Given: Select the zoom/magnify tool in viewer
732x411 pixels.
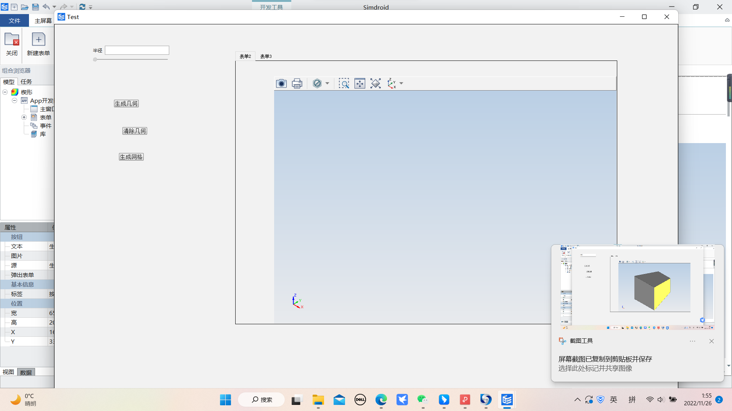Looking at the screenshot, I should [x=344, y=83].
